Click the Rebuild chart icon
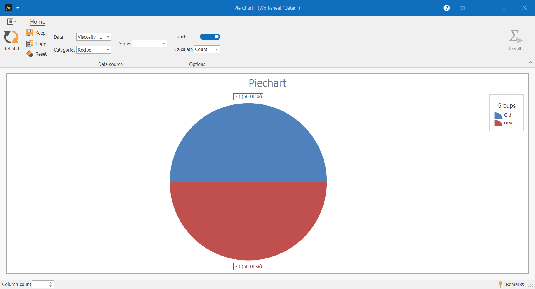The image size is (535, 289). pyautogui.click(x=11, y=37)
